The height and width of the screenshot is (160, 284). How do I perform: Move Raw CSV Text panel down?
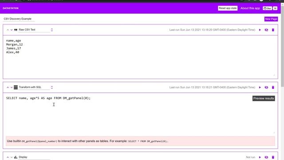12,30
